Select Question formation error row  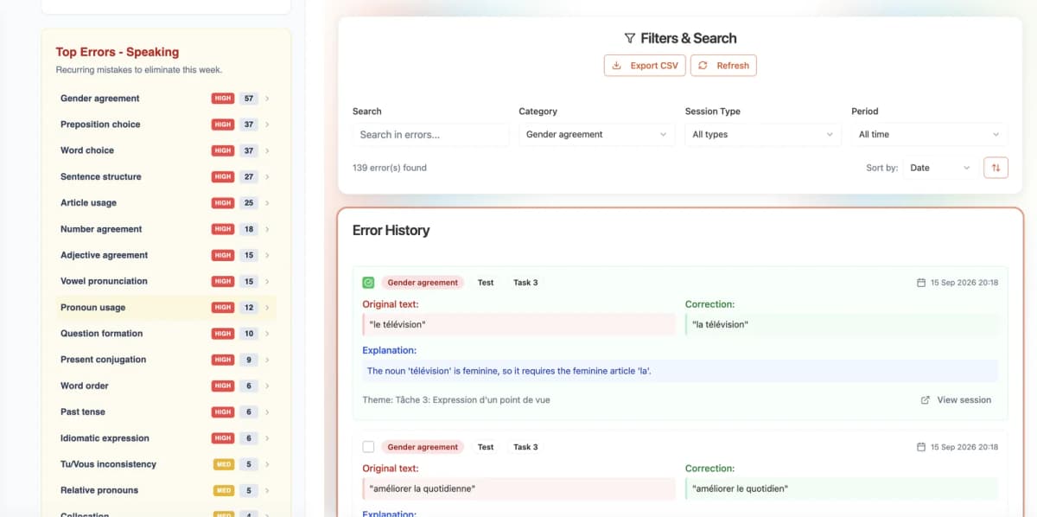click(166, 334)
